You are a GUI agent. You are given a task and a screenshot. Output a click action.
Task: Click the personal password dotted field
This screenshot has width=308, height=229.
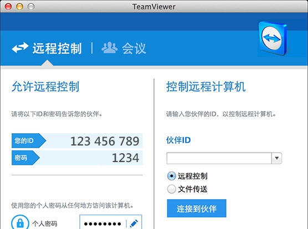(111, 222)
